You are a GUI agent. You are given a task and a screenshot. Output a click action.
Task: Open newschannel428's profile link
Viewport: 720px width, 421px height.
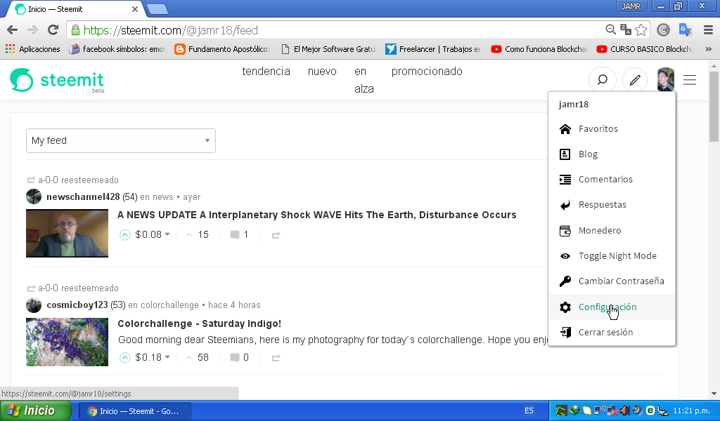coord(83,197)
